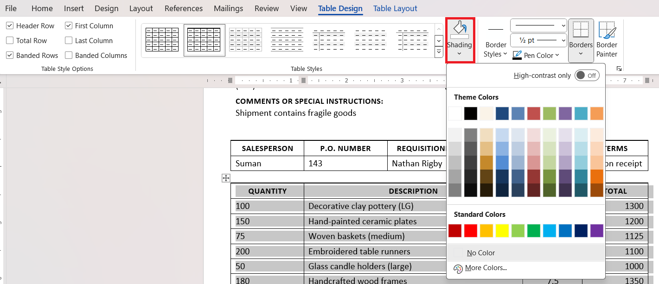Image resolution: width=659 pixels, height=284 pixels.
Task: Pick standard purple color swatch
Action: coord(597,231)
